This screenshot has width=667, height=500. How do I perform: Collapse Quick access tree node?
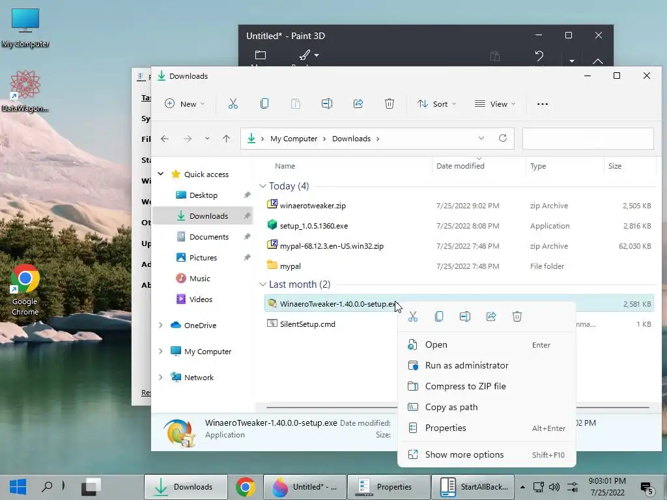click(160, 174)
